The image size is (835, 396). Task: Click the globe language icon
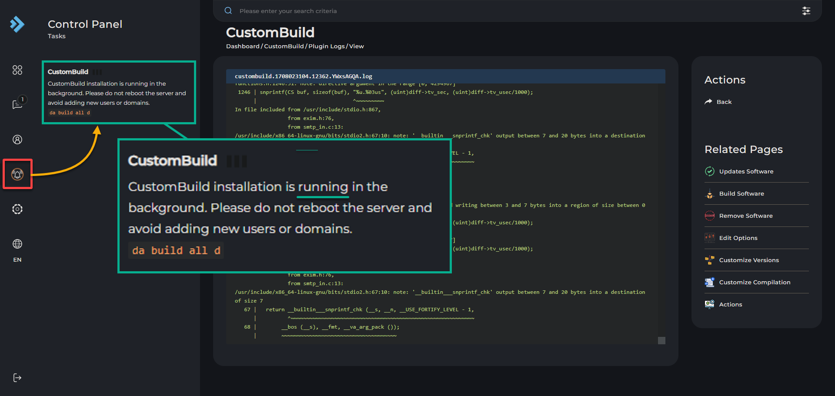[17, 244]
